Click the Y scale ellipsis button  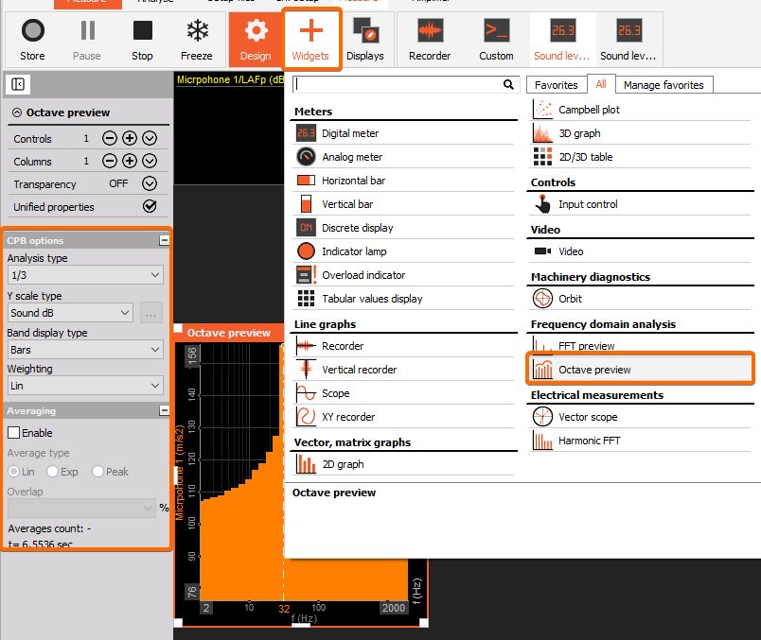tap(150, 313)
